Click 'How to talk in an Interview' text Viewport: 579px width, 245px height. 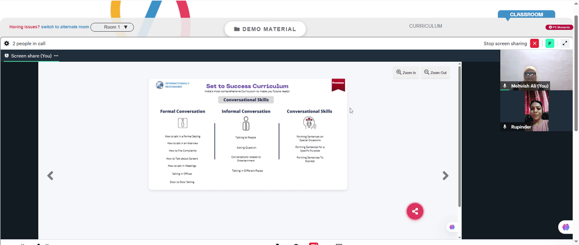click(183, 143)
